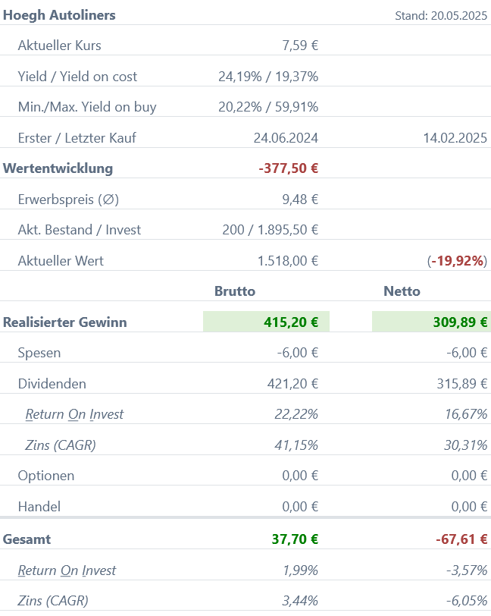Click the red -19,92% percentage
This screenshot has height=616, width=491.
click(x=457, y=261)
